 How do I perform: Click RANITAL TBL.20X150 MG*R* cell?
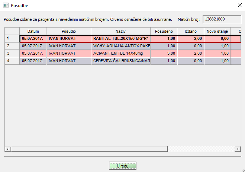121,38
